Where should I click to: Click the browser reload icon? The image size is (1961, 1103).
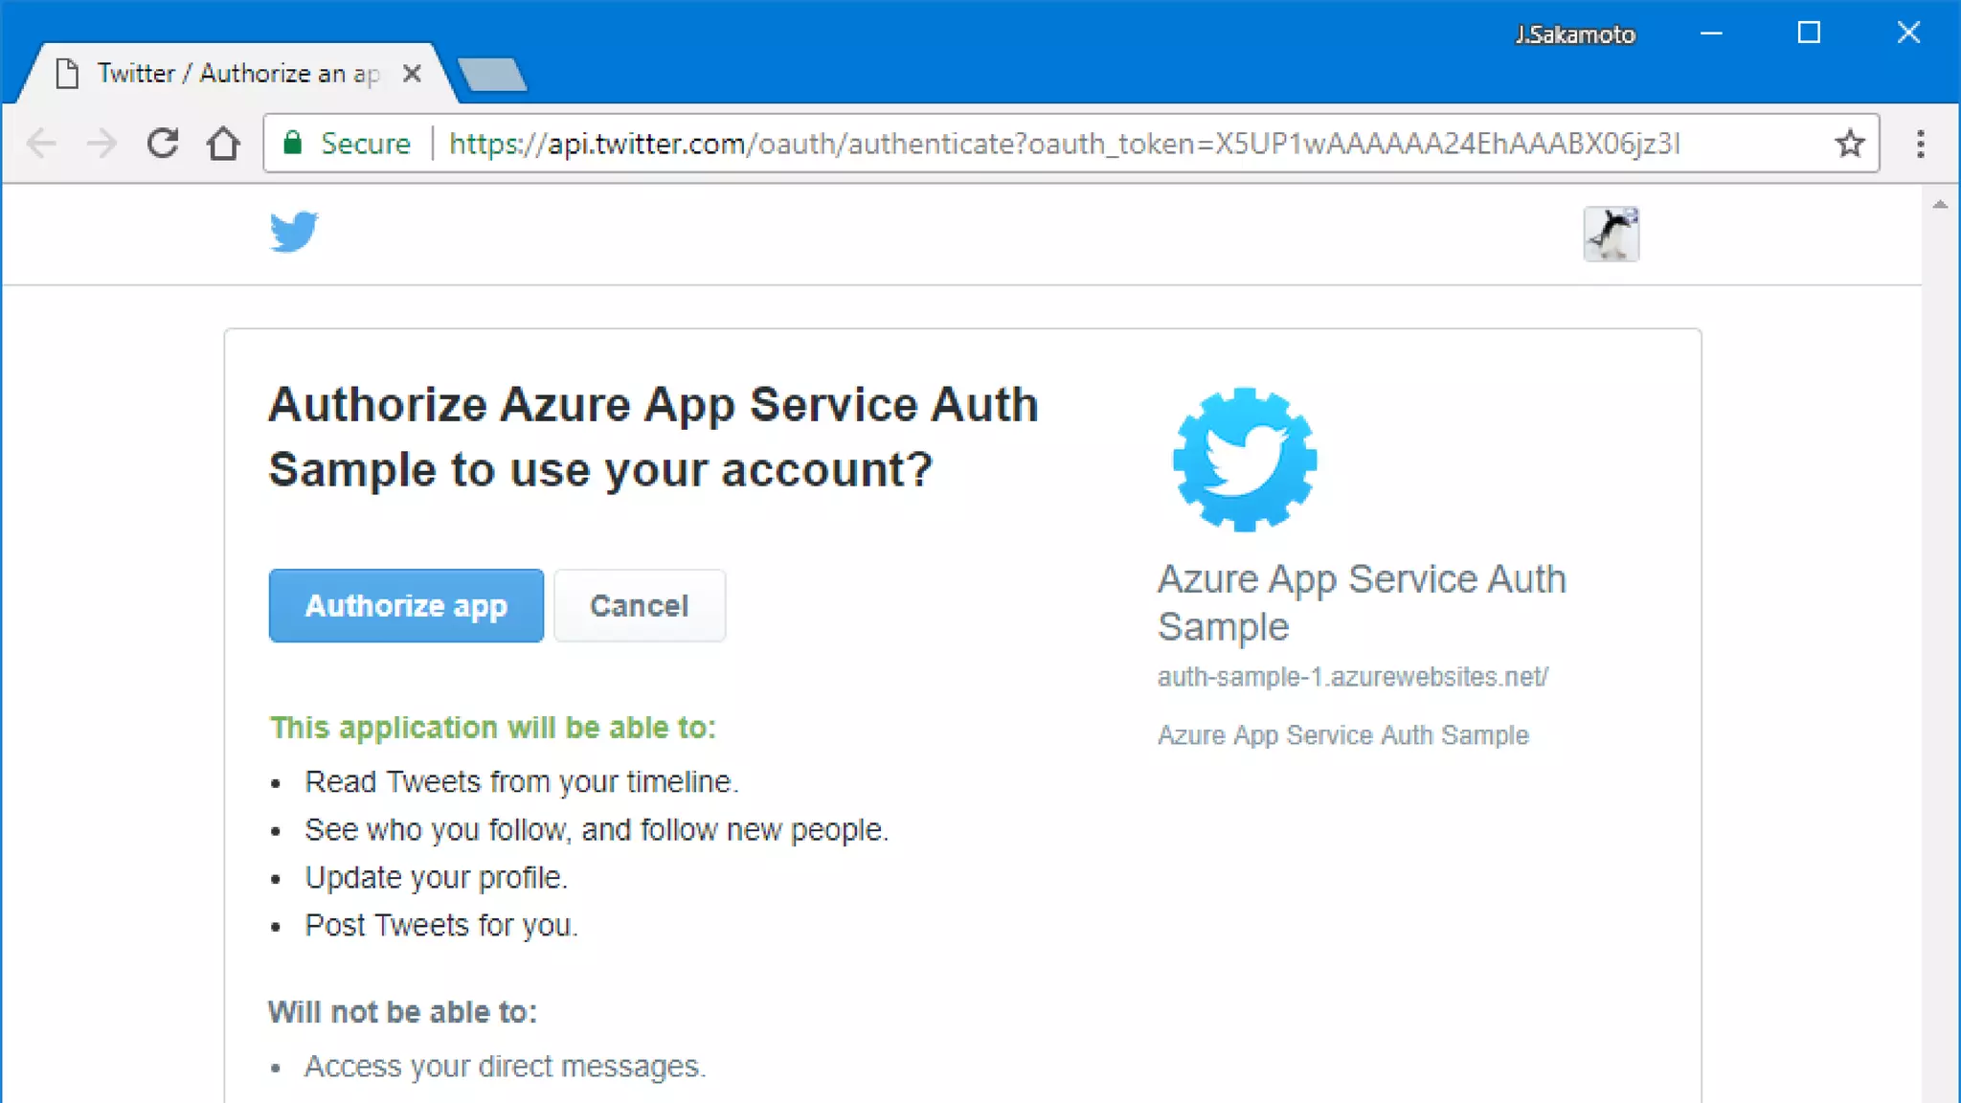click(163, 144)
